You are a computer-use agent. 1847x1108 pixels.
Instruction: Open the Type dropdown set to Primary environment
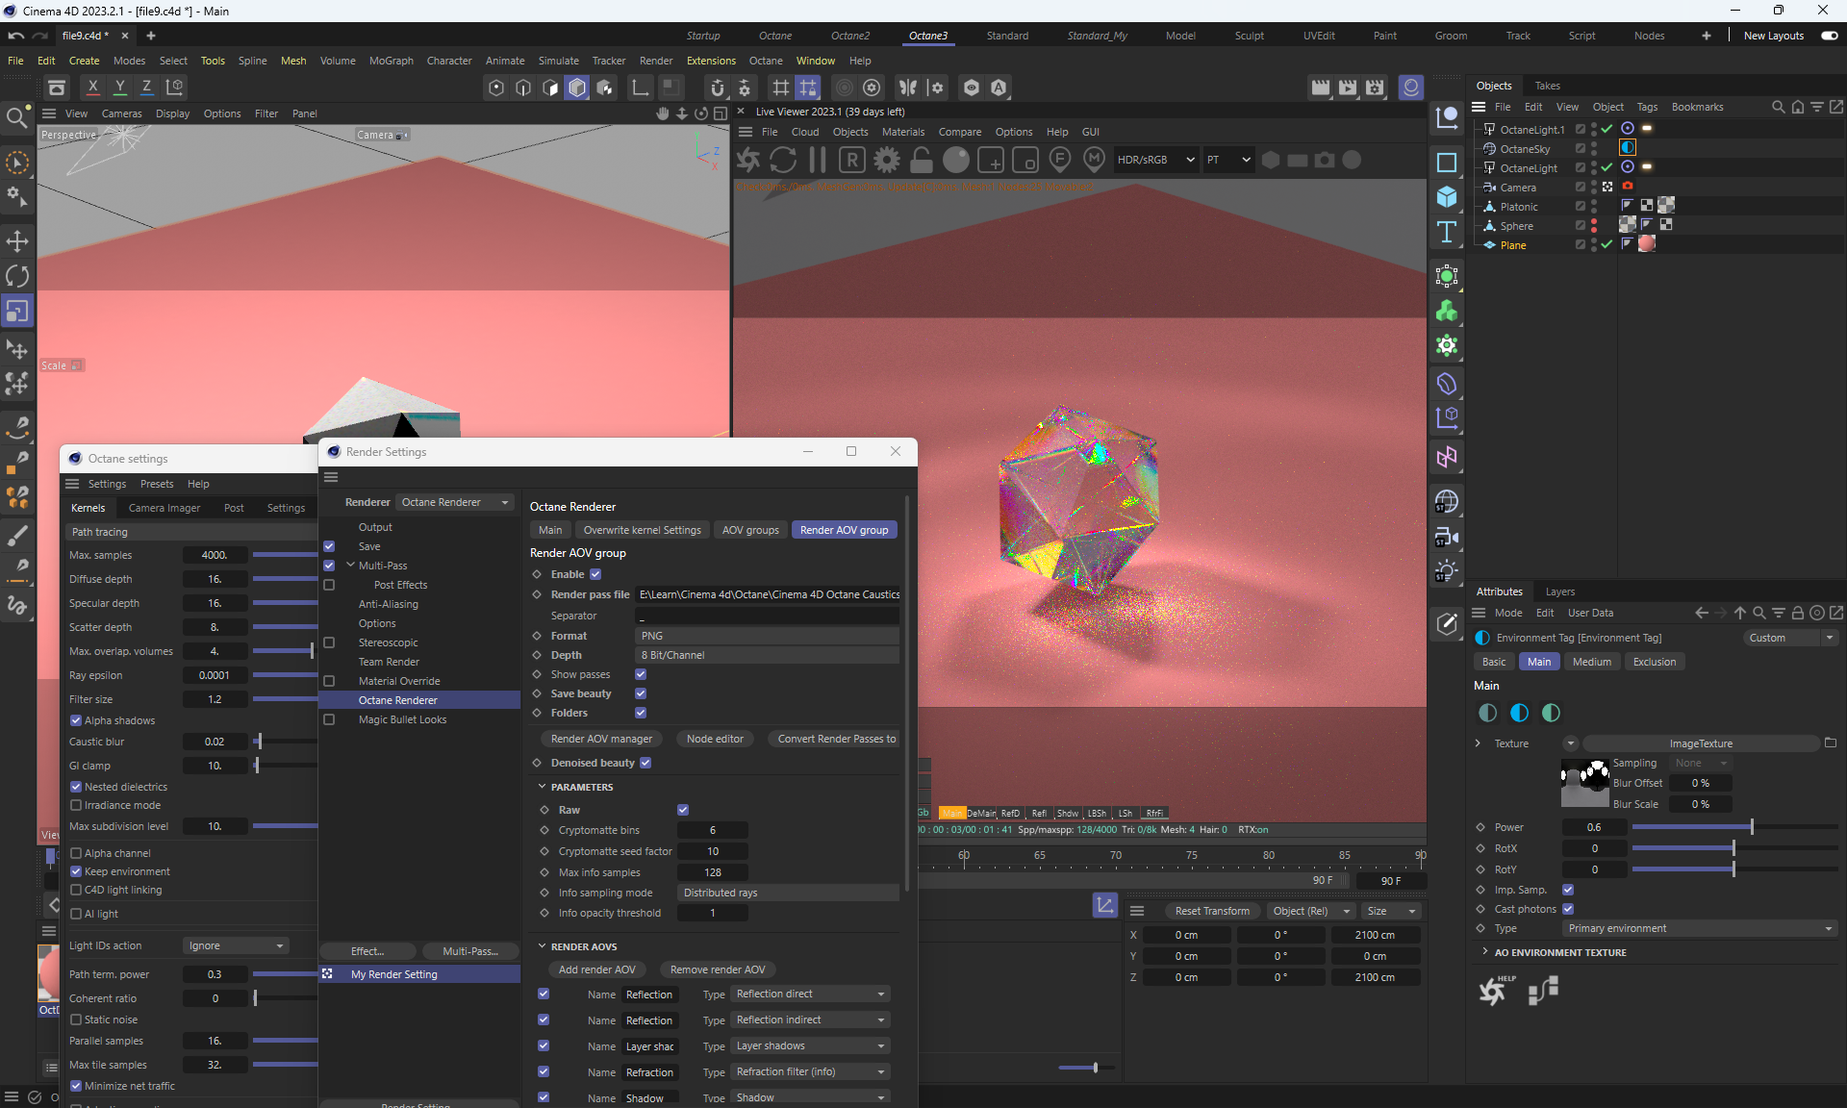[1699, 928]
